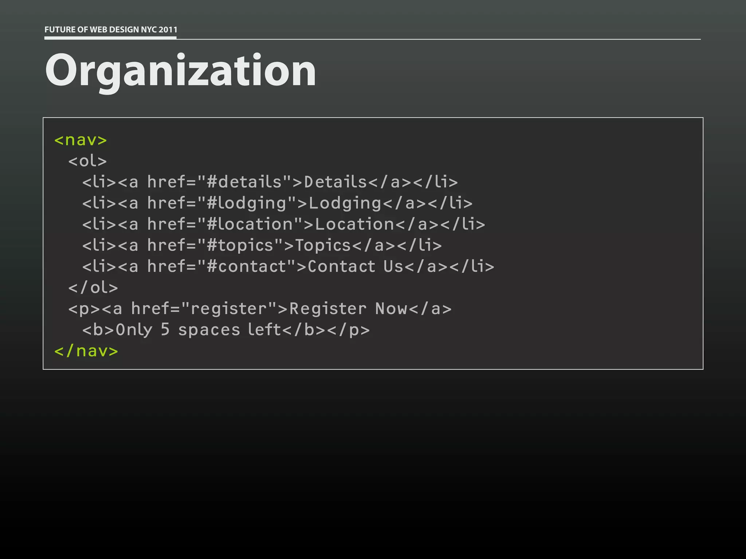Viewport: 746px width, 559px height.
Task: Click the Contact Us link text
Action: point(356,266)
